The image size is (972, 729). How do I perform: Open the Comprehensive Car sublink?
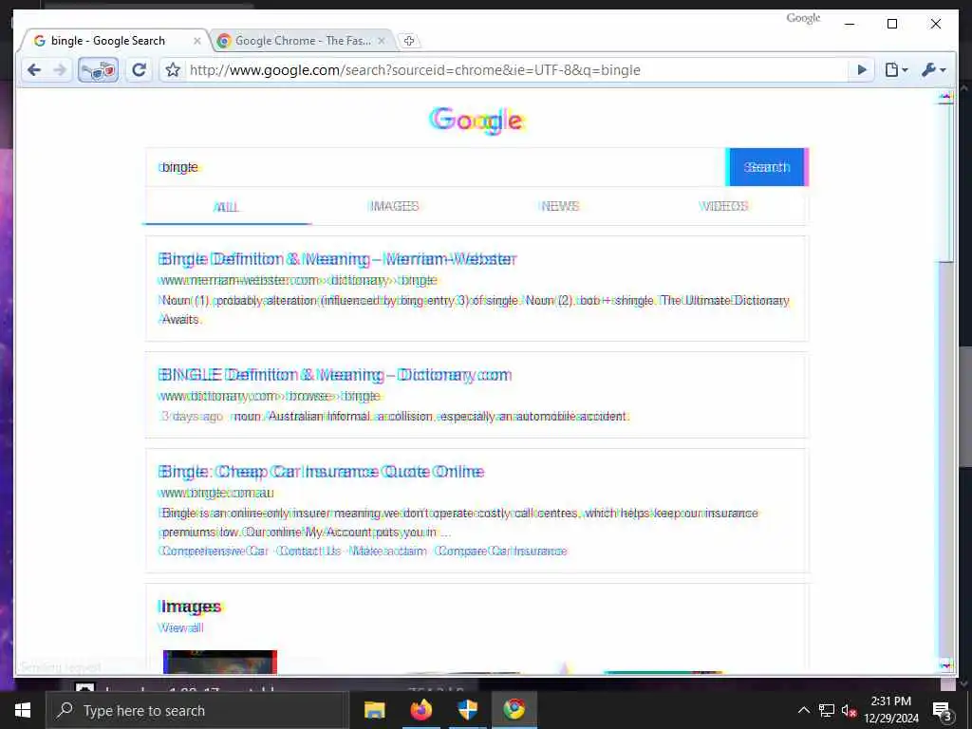[x=214, y=551]
